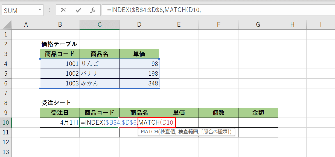
Task: Select the 受注シート label cell
Action: point(60,103)
